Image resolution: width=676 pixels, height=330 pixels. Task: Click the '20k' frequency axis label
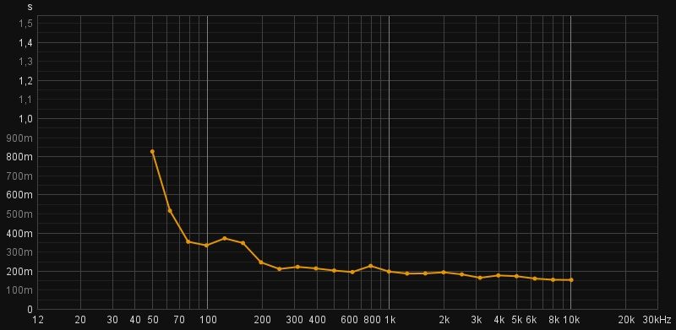tap(626, 320)
